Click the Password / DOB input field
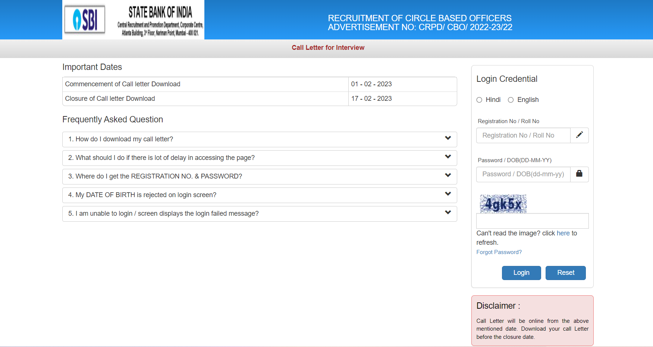Viewport: 653px width, 347px height. (x=523, y=174)
